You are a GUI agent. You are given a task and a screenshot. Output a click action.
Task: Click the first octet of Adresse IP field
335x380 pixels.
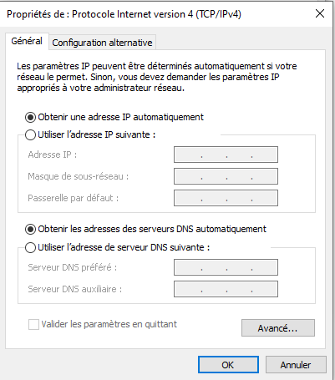[188, 155]
